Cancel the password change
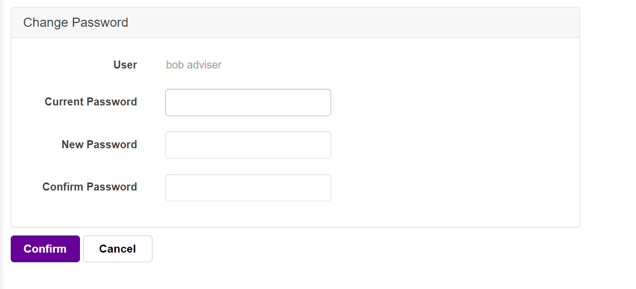This screenshot has width=636, height=289. pos(118,249)
